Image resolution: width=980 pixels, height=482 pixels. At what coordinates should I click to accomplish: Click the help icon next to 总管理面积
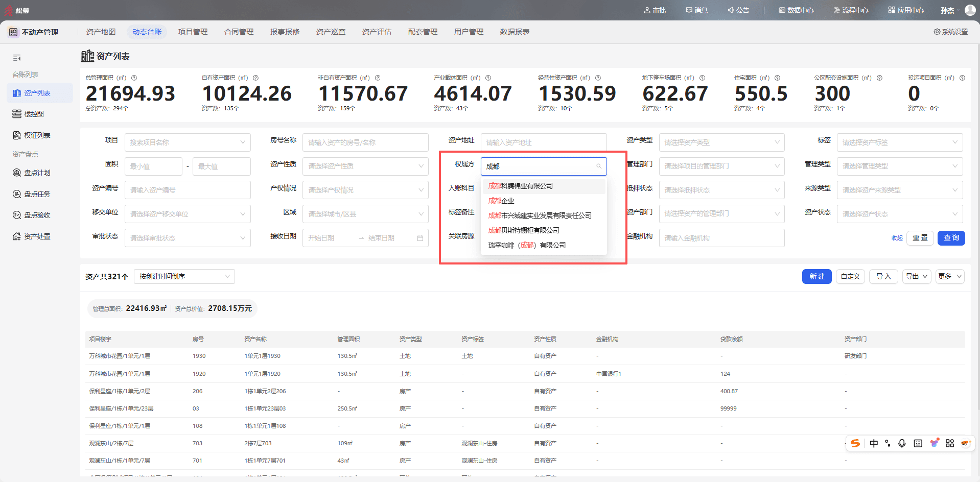pyautogui.click(x=134, y=78)
